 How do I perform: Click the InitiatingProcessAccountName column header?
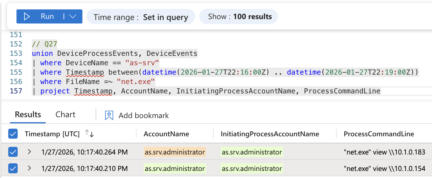270,134
